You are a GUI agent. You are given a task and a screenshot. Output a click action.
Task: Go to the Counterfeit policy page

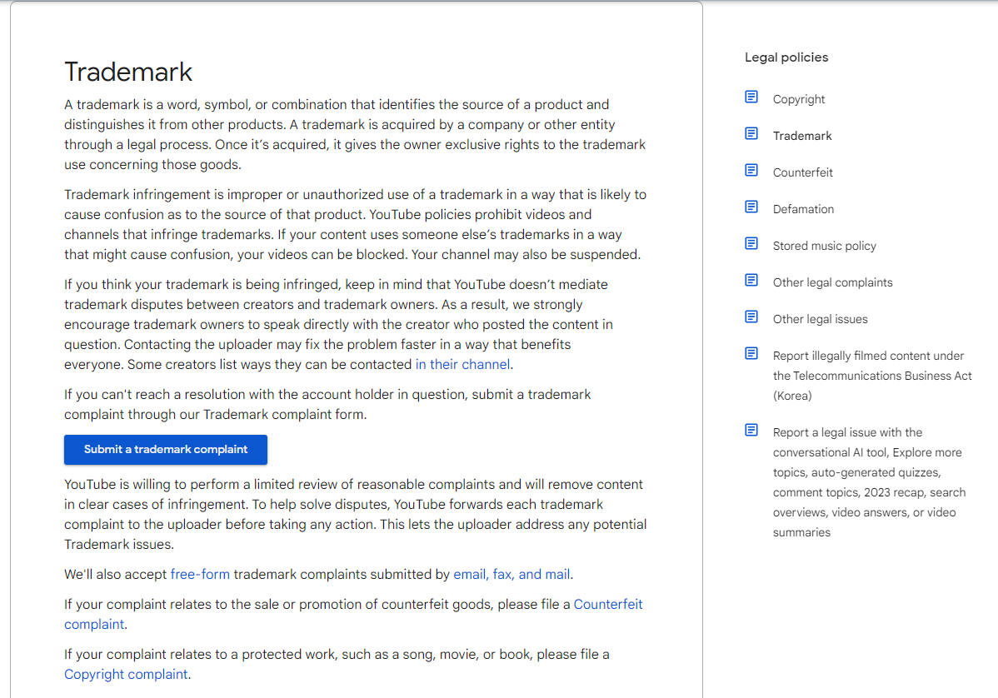[x=802, y=172]
